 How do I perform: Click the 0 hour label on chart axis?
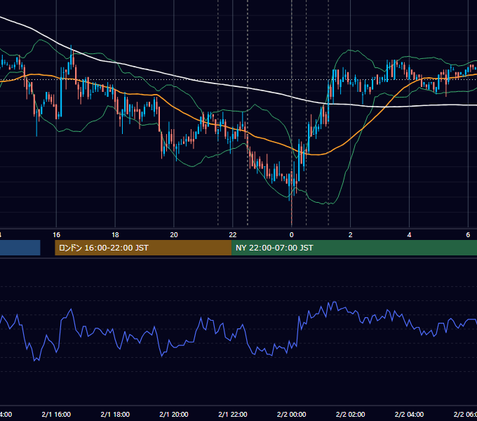[291, 235]
